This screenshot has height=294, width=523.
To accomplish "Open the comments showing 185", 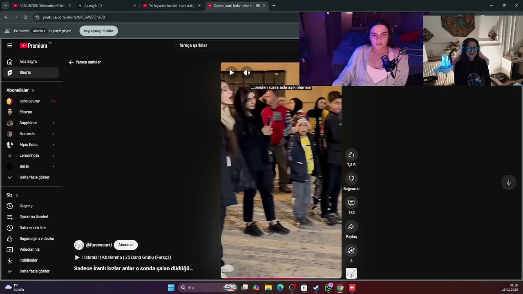I will pos(351,203).
